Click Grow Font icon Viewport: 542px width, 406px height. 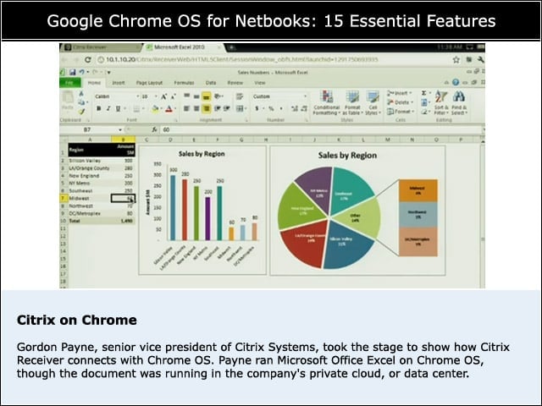pos(163,96)
